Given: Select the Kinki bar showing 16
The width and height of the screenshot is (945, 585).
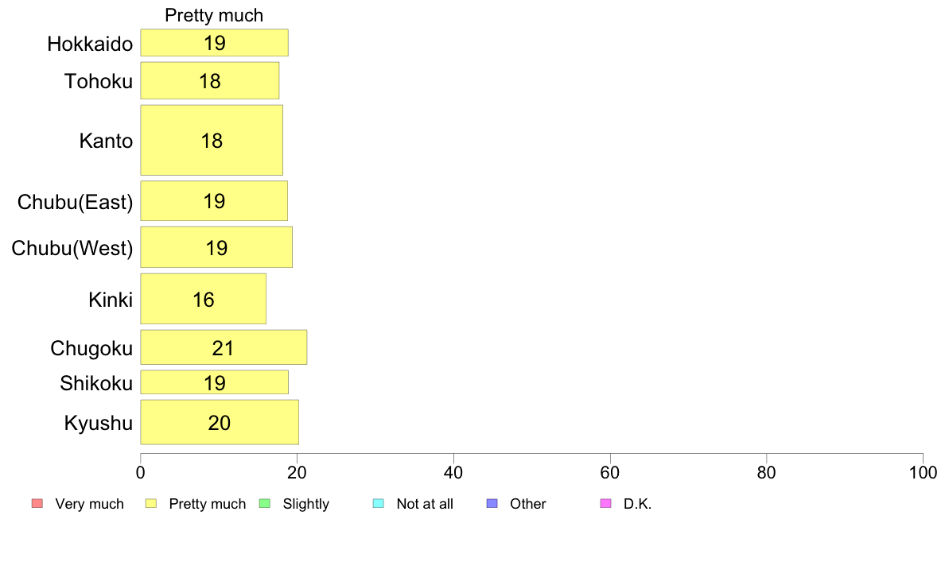Looking at the screenshot, I should coord(204,299).
